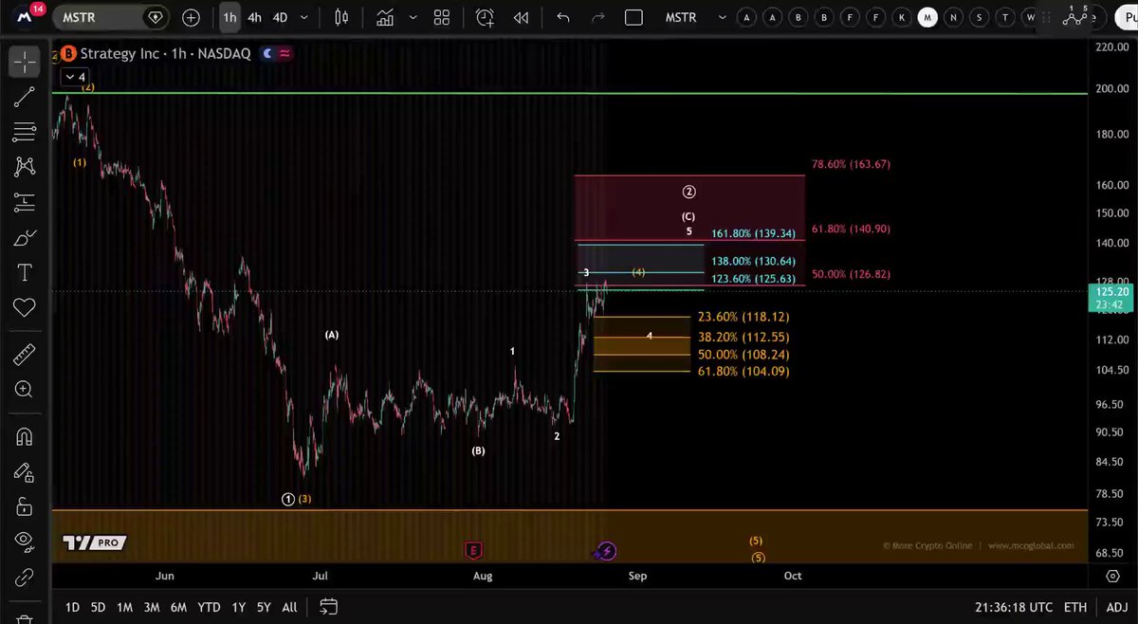
Task: Open the MSTR layout dropdown chevron
Action: click(x=722, y=17)
